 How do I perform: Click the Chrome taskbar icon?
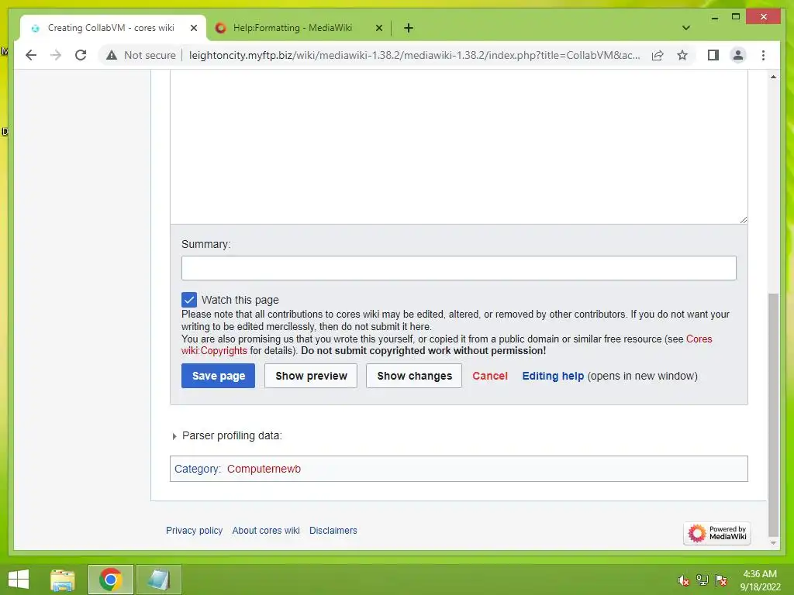(x=110, y=580)
